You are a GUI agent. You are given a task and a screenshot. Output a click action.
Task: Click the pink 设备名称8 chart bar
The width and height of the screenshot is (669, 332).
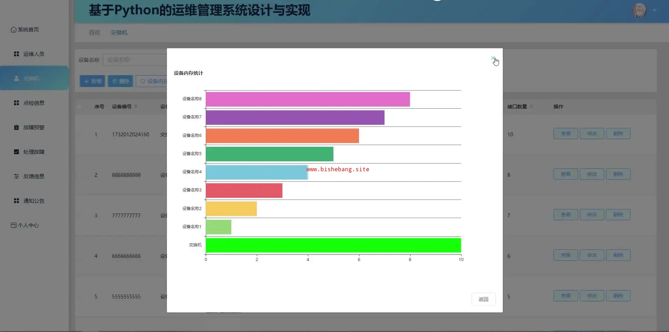point(308,99)
